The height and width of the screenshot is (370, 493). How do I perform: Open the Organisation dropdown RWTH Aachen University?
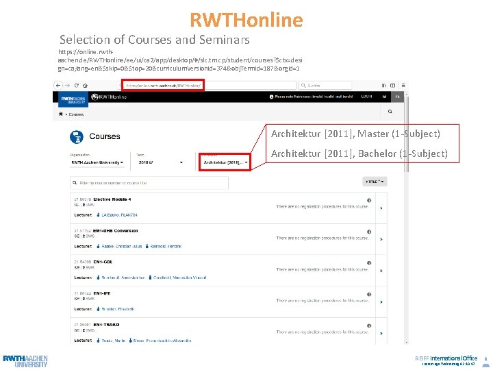(97, 162)
